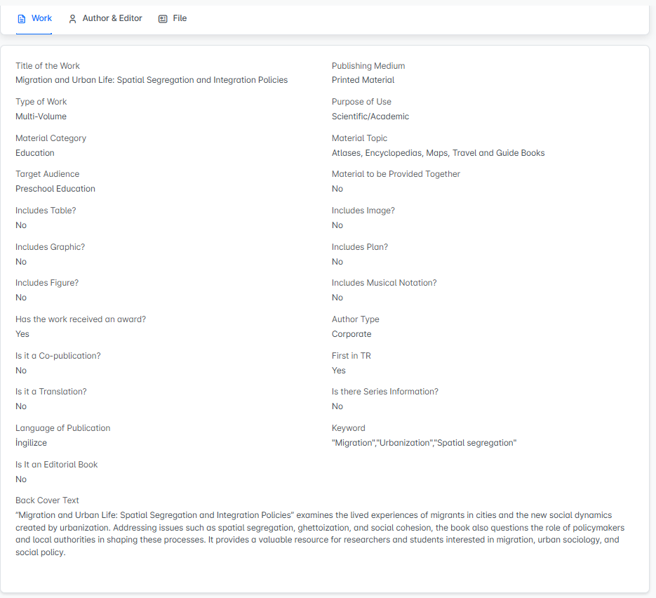Select the Keyword value text

424,443
